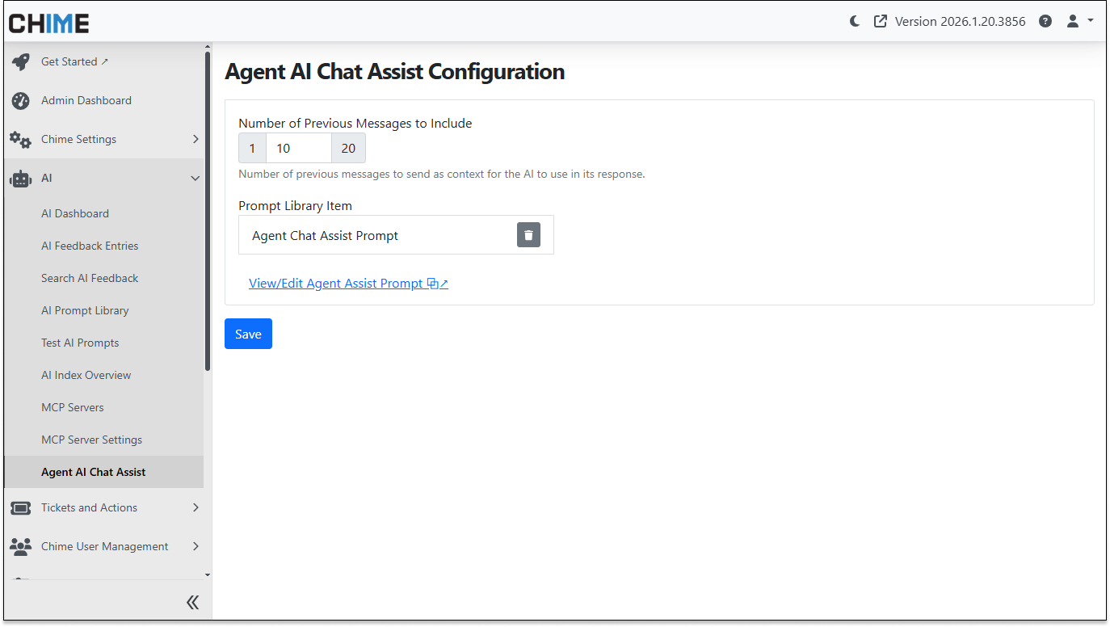Open the Admin Dashboard palette icon

21,101
